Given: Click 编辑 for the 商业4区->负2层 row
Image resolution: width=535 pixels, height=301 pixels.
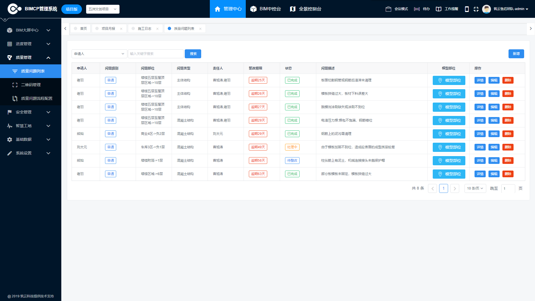Looking at the screenshot, I should click(494, 134).
